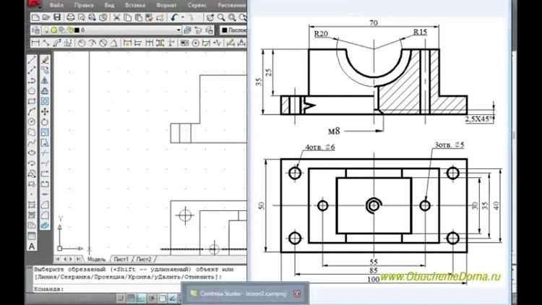Toggle Ortho mode in status bar
Screen dimensions: 542x305
tap(141, 298)
